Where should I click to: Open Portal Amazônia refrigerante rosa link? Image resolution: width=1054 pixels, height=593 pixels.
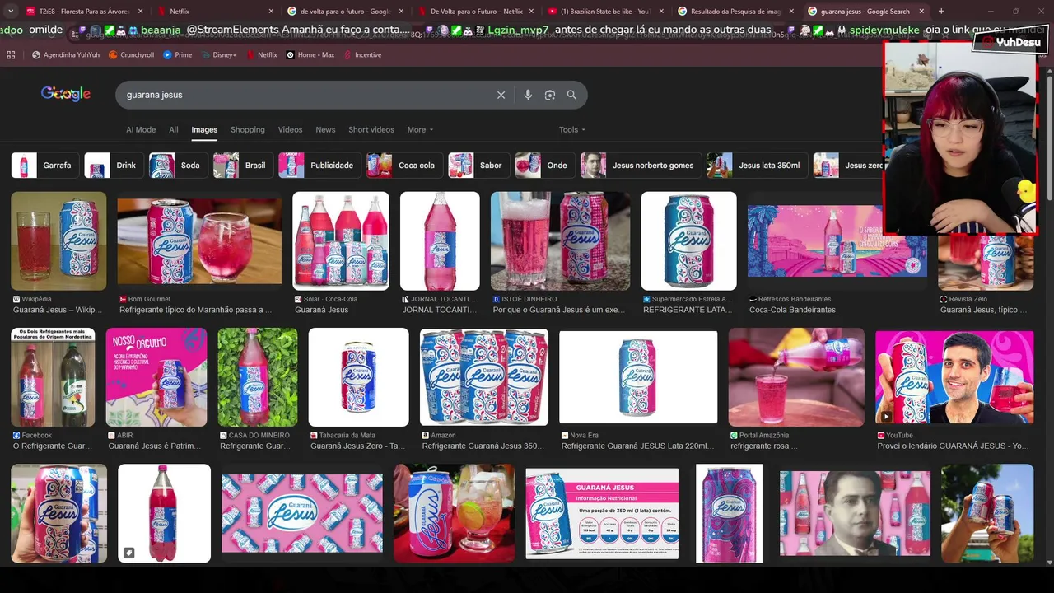(763, 446)
